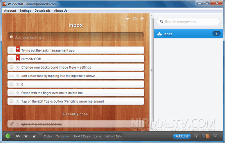Star the 'Change your background image' task
Screen dimensions: 225x143
pos(18,67)
